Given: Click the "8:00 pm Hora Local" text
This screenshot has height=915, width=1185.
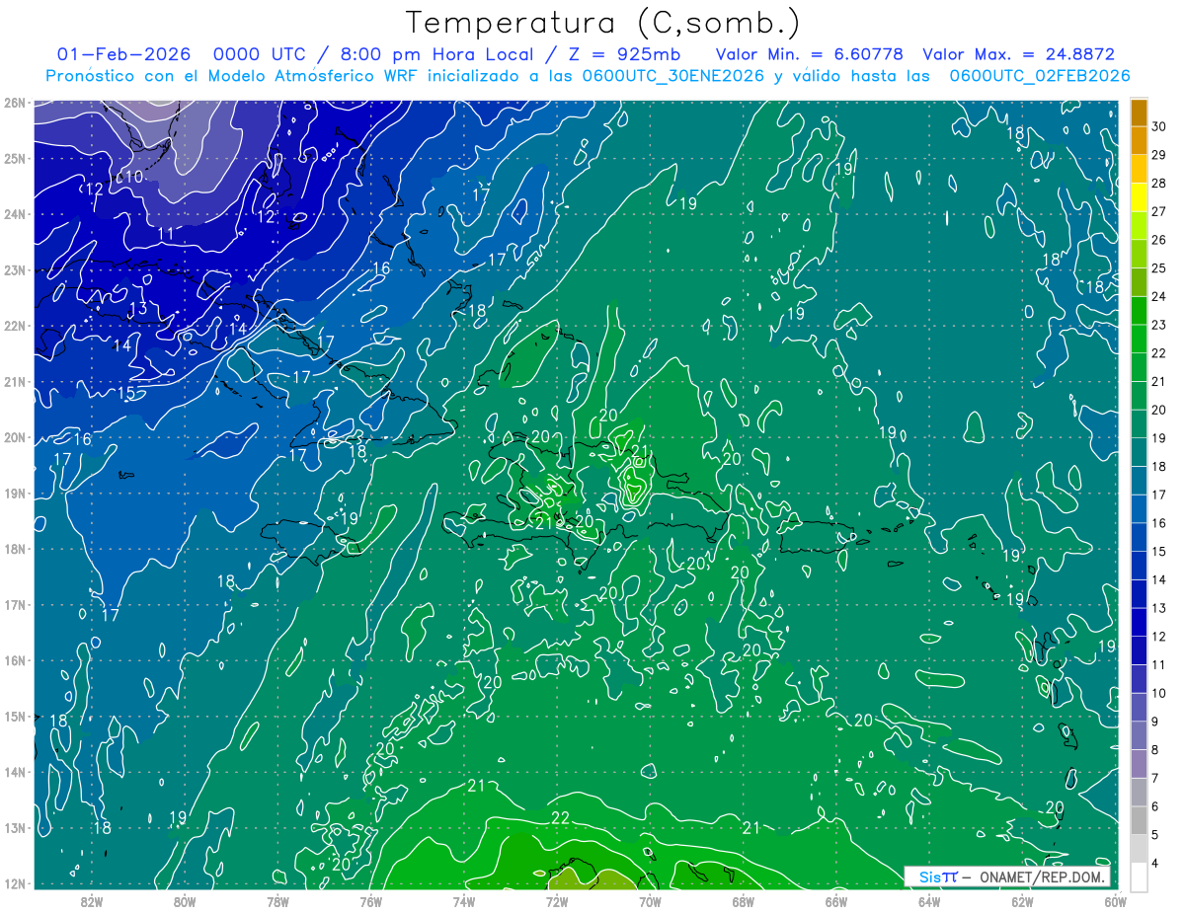Looking at the screenshot, I should [x=436, y=54].
